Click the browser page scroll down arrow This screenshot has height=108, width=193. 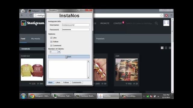tap(172, 91)
